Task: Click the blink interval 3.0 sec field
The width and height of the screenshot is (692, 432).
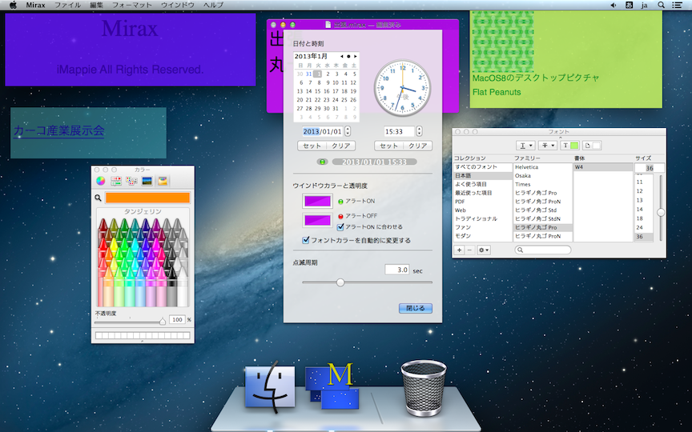Action: pyautogui.click(x=396, y=270)
